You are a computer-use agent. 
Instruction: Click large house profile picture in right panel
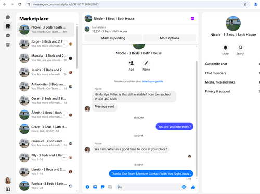pyautogui.click(x=233, y=23)
